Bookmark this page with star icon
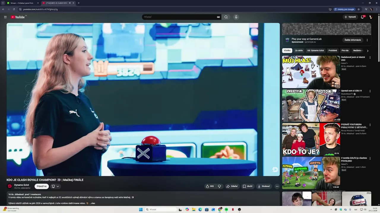The height and width of the screenshot is (213, 380). (x=359, y=9)
